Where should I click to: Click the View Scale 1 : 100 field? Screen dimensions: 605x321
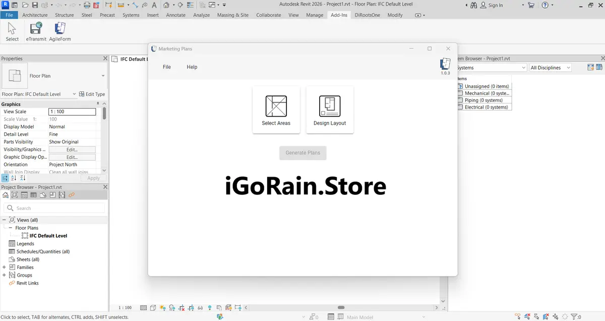pyautogui.click(x=72, y=112)
